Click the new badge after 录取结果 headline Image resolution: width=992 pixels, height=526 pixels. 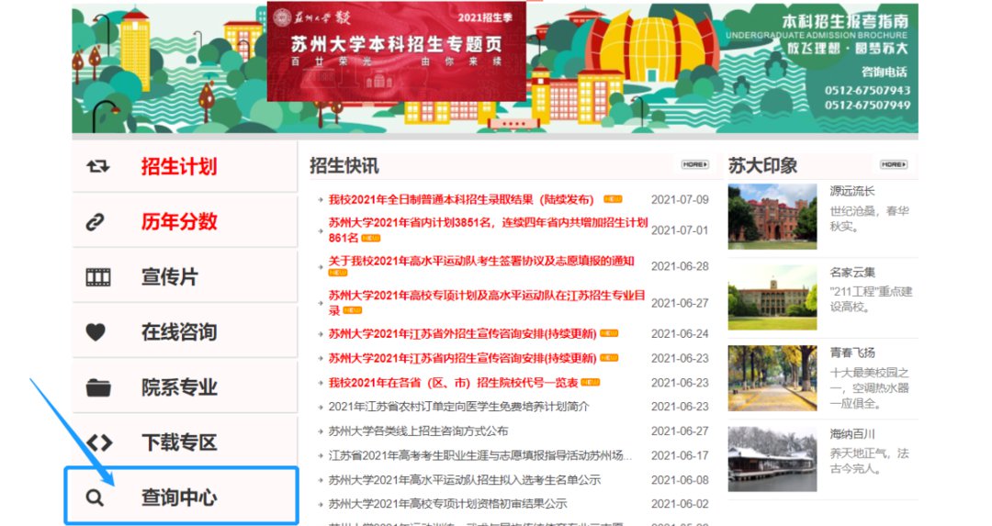[613, 199]
